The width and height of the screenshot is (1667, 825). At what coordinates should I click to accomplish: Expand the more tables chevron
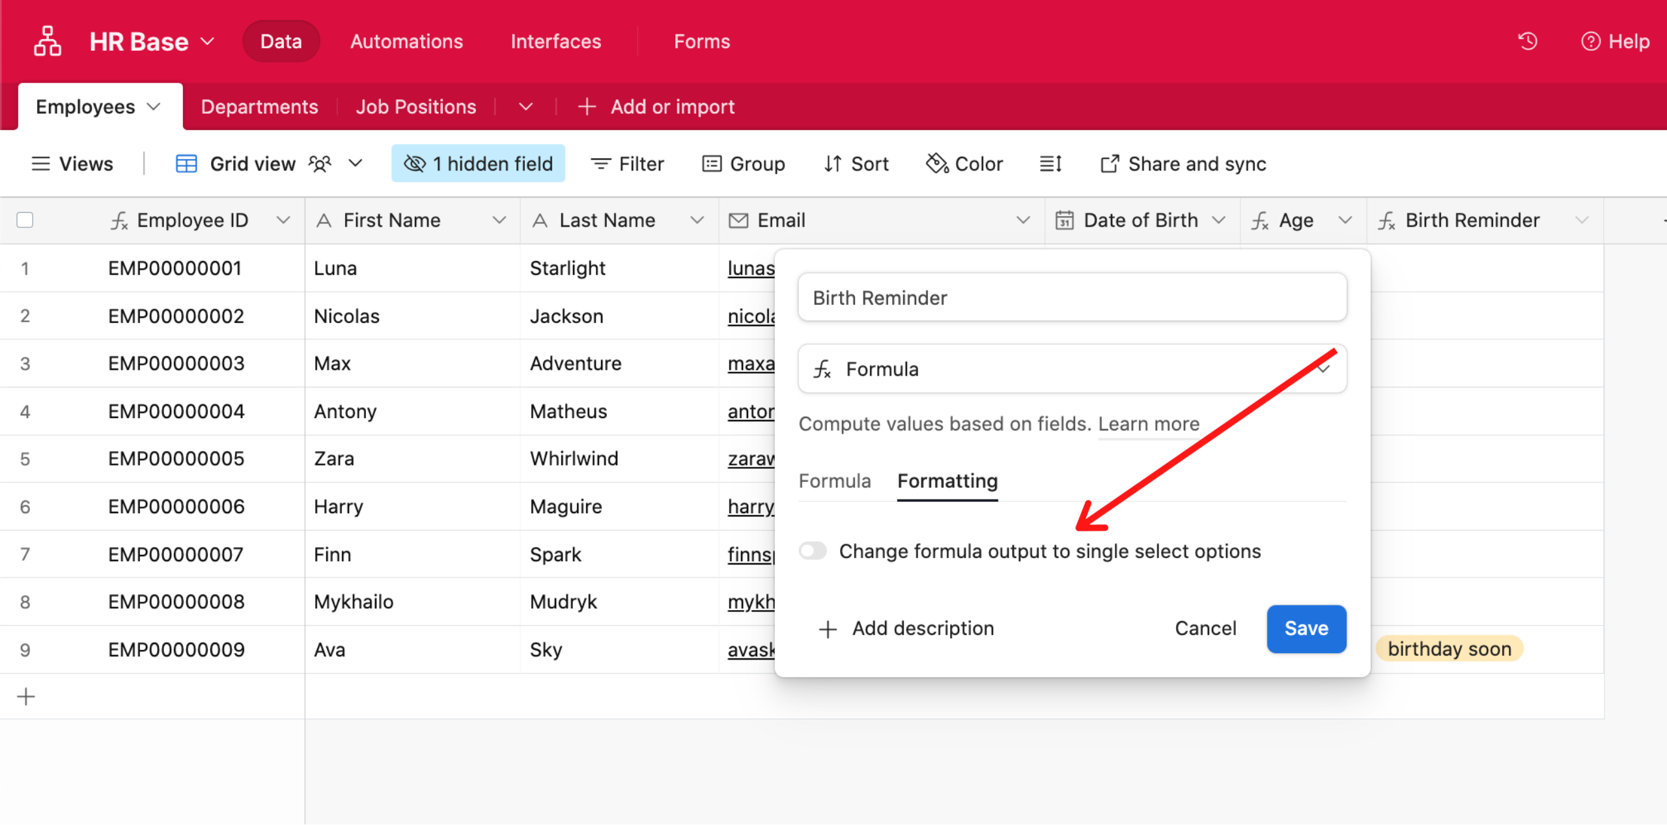(526, 107)
